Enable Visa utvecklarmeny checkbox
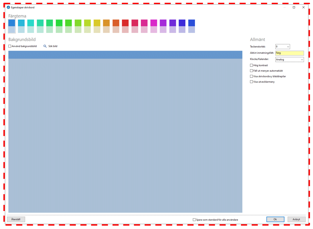 251,82
